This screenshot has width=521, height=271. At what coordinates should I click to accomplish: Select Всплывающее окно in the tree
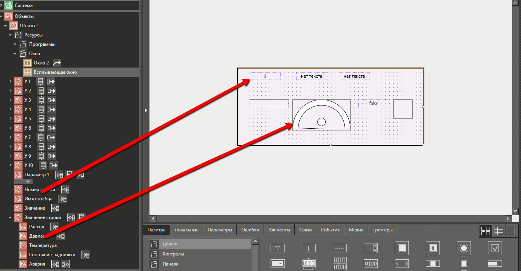pyautogui.click(x=55, y=72)
